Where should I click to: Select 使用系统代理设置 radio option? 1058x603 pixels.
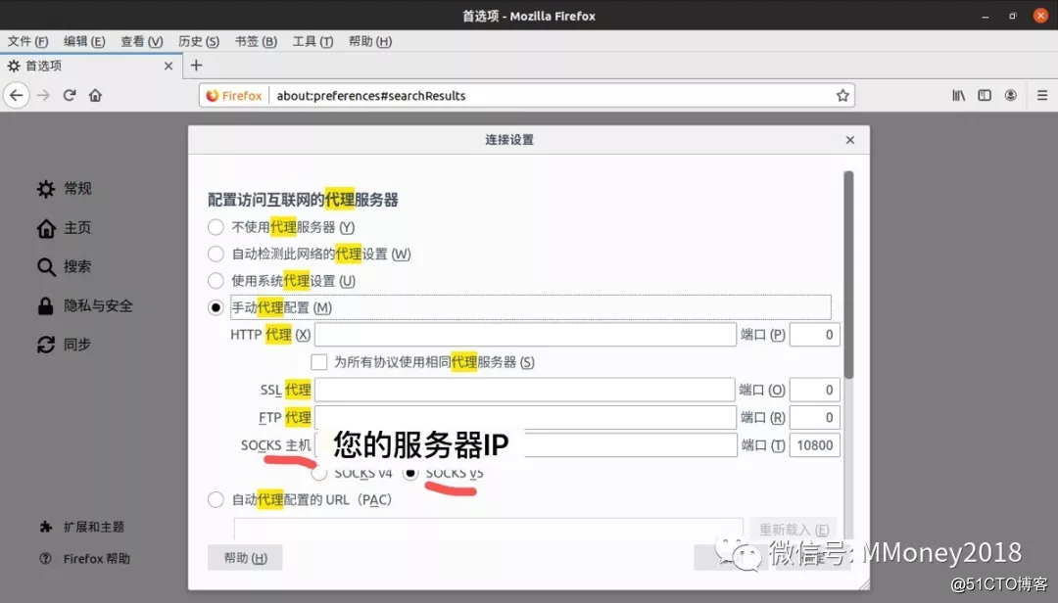click(x=216, y=281)
